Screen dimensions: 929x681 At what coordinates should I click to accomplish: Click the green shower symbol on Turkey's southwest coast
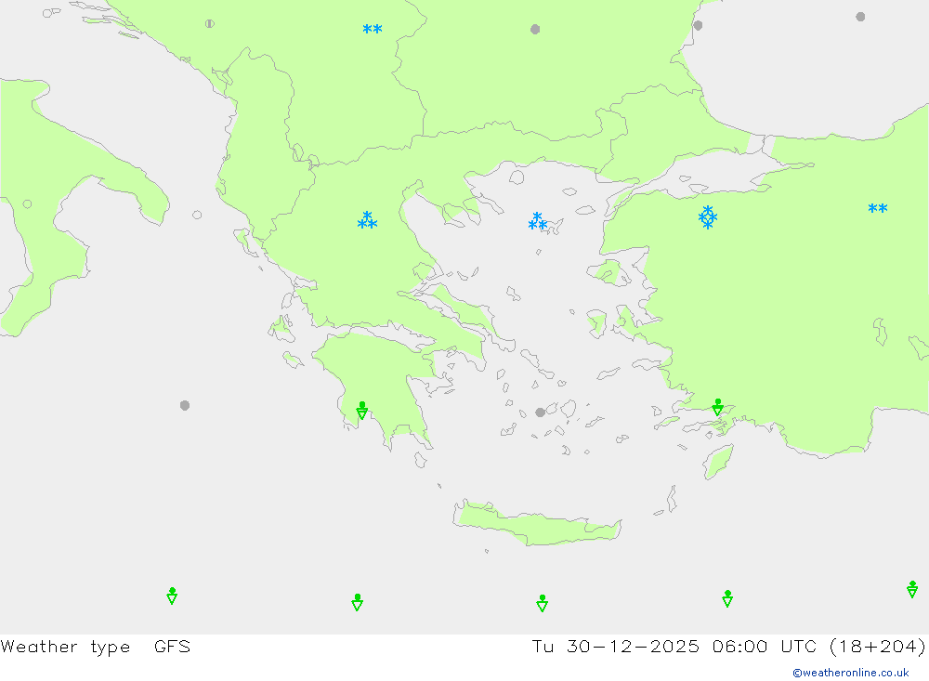pos(717,407)
